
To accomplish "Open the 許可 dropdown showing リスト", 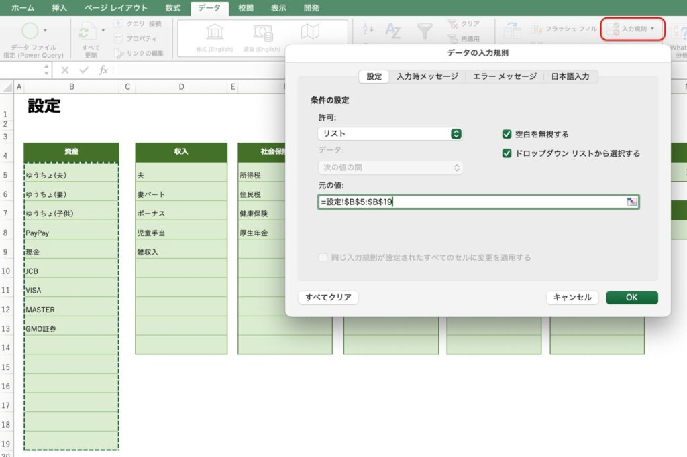I will point(390,134).
